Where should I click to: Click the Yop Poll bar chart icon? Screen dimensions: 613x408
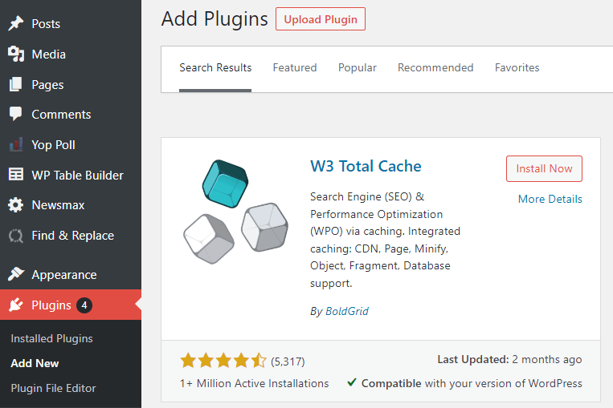pyautogui.click(x=15, y=145)
